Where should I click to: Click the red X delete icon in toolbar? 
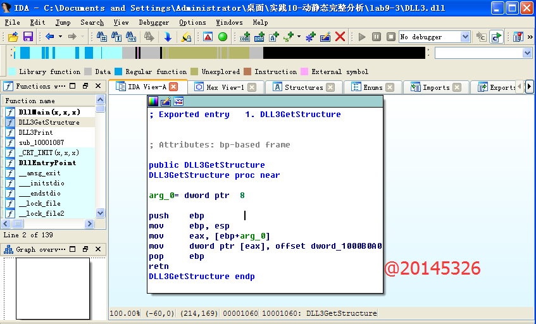click(340, 37)
